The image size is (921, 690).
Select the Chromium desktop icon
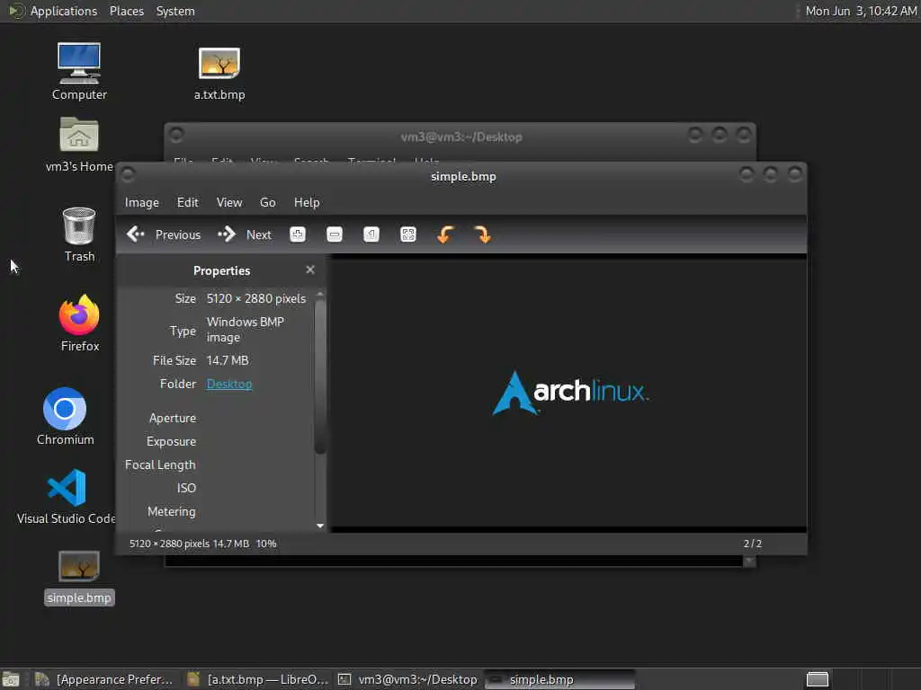point(65,416)
